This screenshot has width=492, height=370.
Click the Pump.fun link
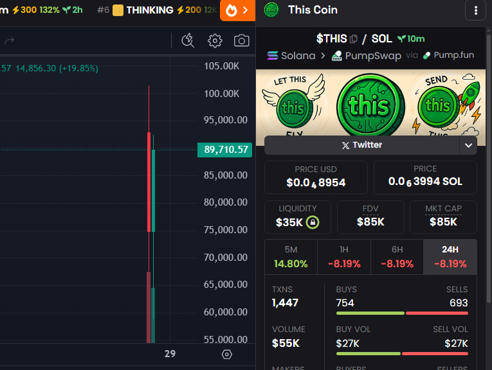point(448,55)
